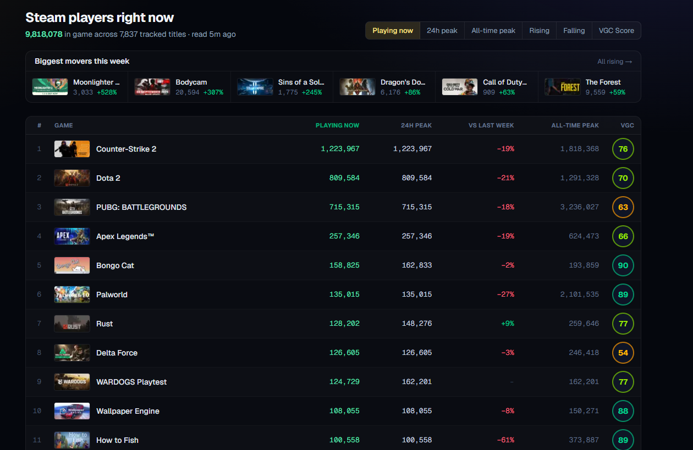The height and width of the screenshot is (450, 693).
Task: Switch to the Rising tab
Action: pos(539,31)
